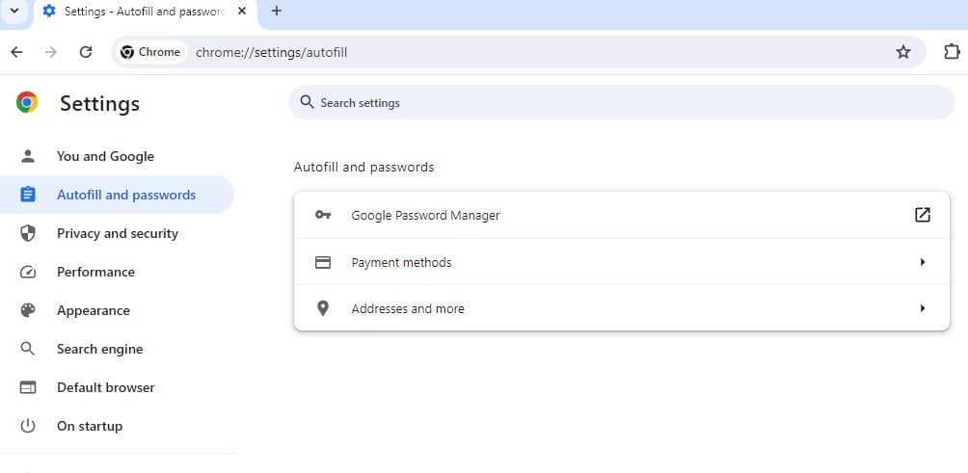This screenshot has height=473, width=968.
Task: Select Search engine in sidebar
Action: click(x=99, y=349)
